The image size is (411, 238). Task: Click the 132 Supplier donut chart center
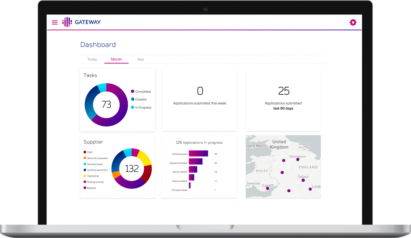click(x=132, y=169)
